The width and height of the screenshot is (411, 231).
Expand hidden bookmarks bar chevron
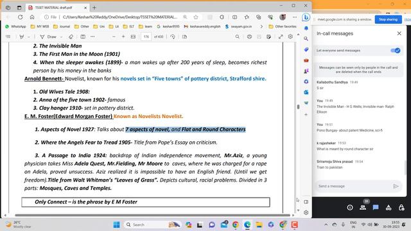coord(261,26)
